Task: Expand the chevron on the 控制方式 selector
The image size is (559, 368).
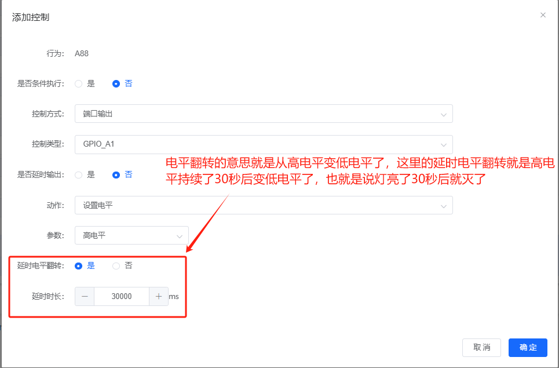Action: coord(444,114)
